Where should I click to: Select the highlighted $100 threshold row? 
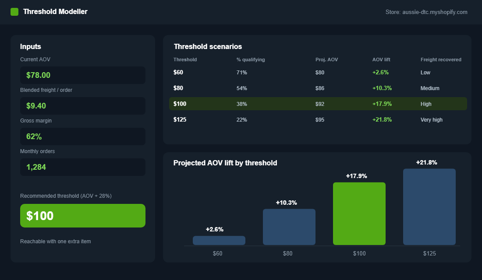[318, 104]
